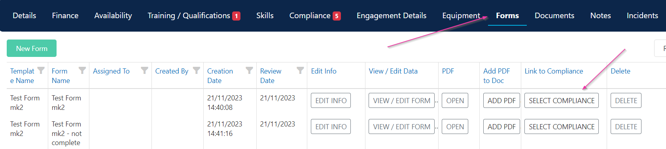666x149 pixels.
Task: Click SELECT COMPLIANCE for 14:41:16 row
Action: pyautogui.click(x=562, y=126)
